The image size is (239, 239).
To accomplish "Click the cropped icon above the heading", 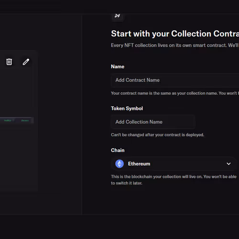I will click(118, 16).
